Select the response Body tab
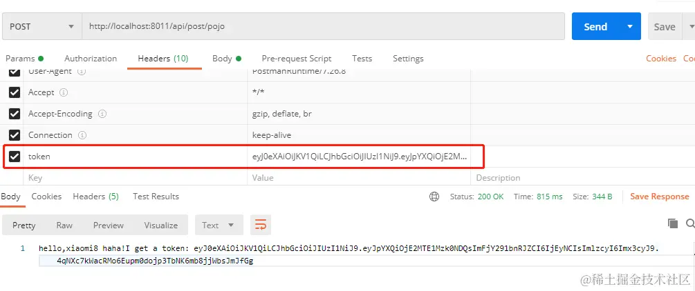 click(x=10, y=197)
